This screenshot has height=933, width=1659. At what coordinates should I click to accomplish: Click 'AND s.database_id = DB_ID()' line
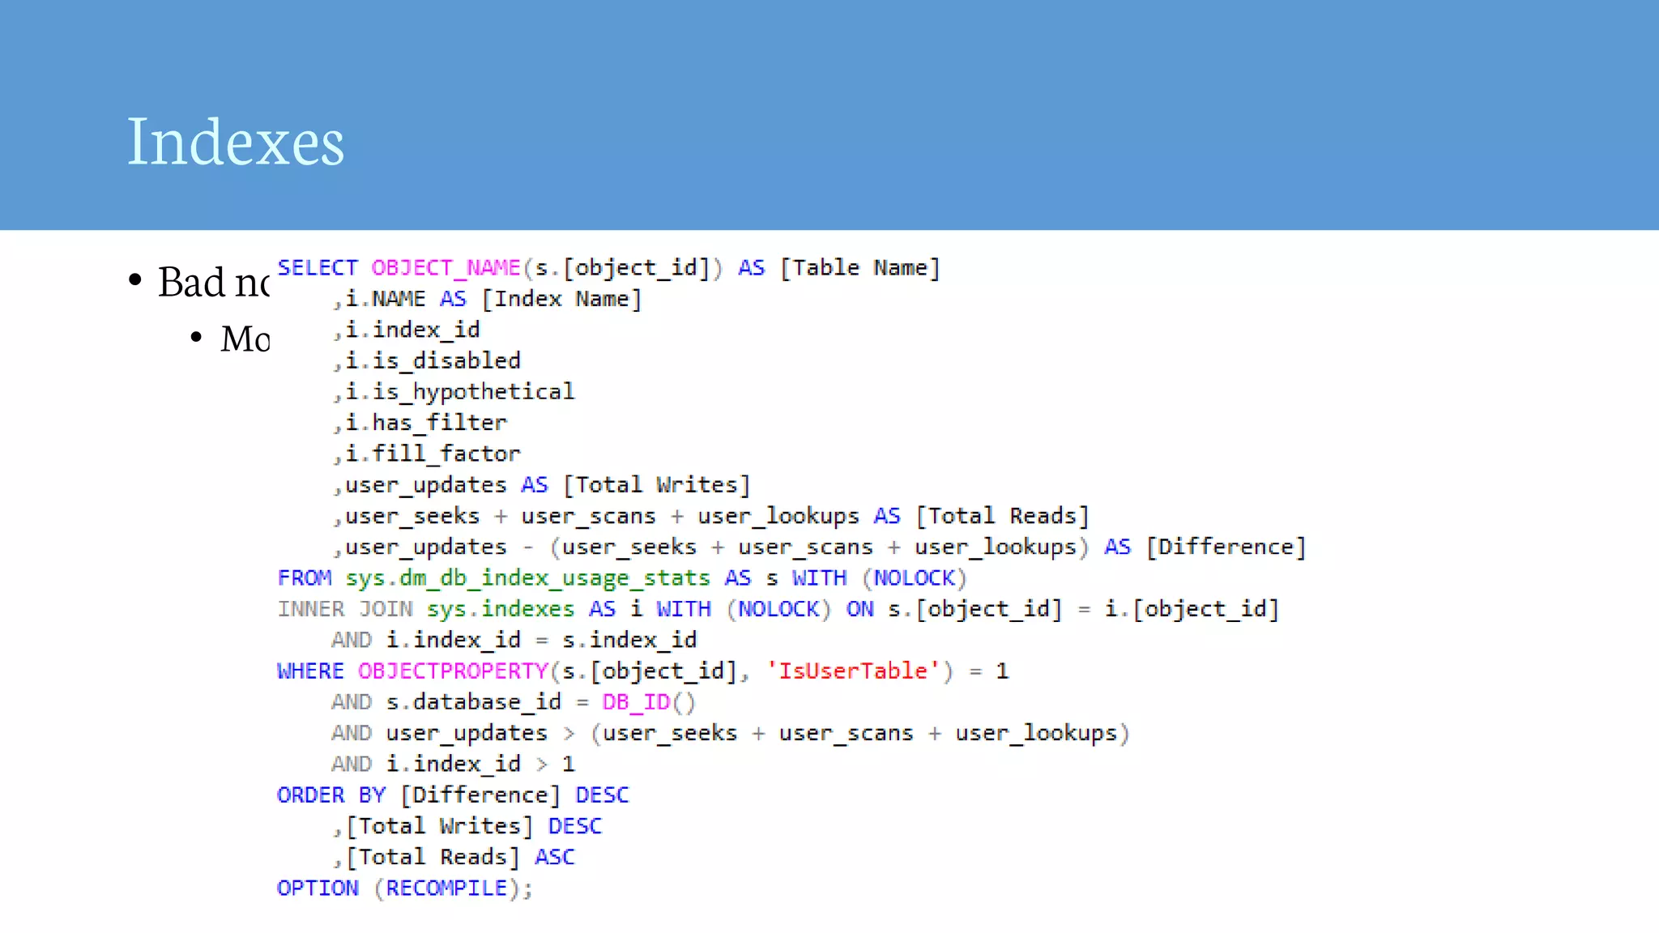(514, 702)
